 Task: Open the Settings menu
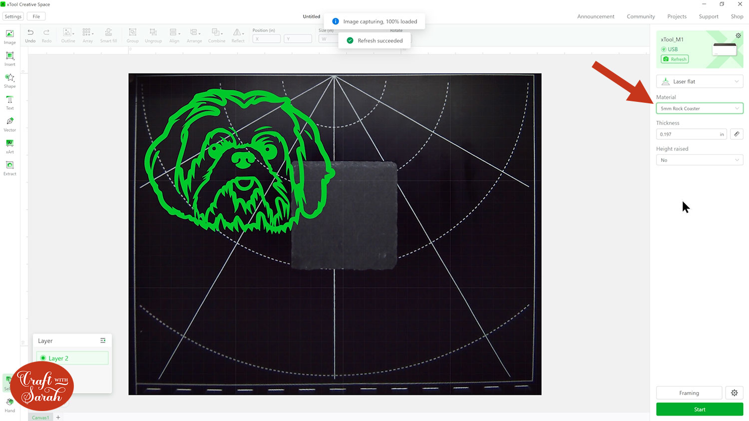point(13,16)
